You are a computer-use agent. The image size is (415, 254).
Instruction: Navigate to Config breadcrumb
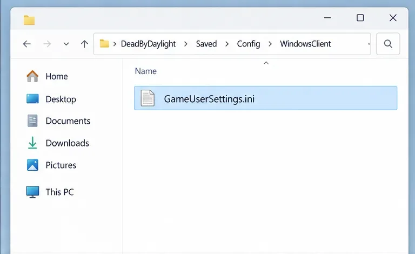(249, 44)
